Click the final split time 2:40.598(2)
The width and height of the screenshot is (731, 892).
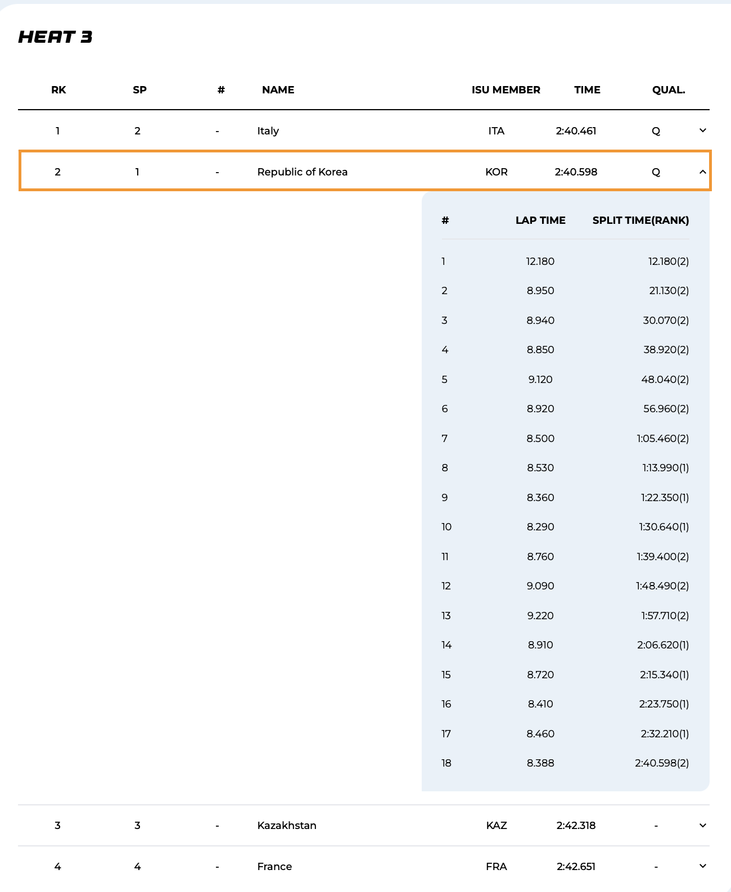pyautogui.click(x=662, y=763)
